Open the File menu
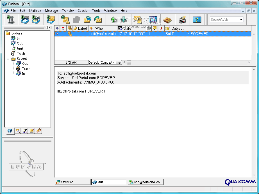Screen dimensions: 259x194 13,11
